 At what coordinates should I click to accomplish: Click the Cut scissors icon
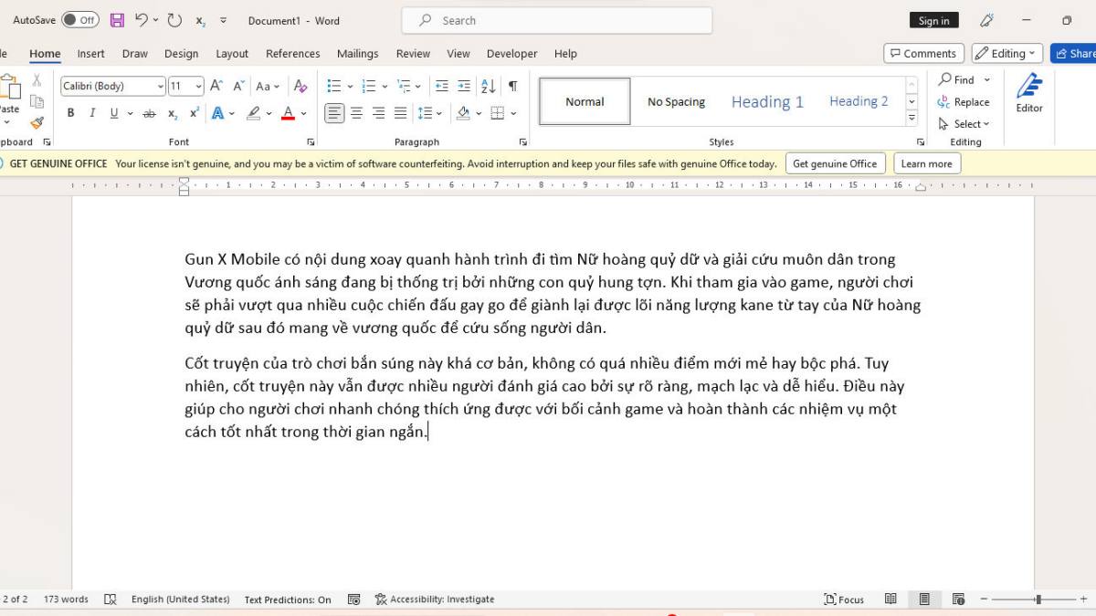coord(37,80)
